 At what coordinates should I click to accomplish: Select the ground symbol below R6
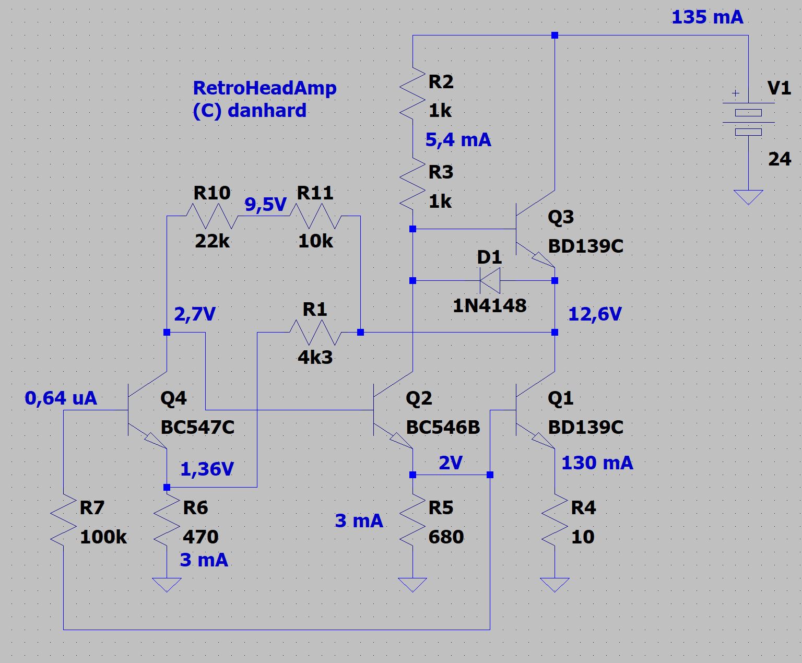click(167, 584)
